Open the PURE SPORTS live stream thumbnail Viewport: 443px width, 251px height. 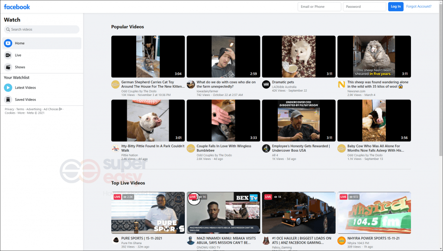pos(148,213)
